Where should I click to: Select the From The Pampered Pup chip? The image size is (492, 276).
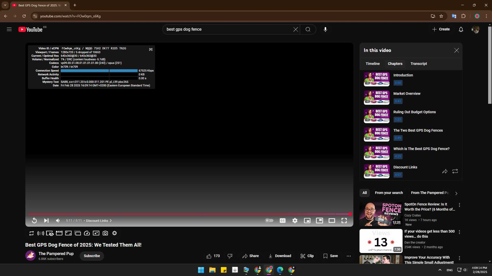[430, 193]
